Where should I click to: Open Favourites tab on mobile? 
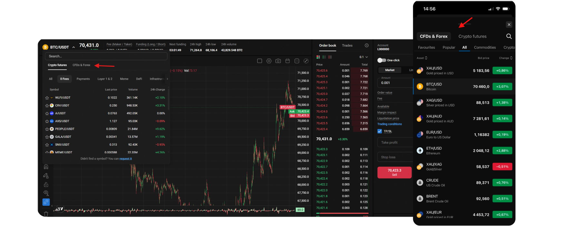[426, 47]
